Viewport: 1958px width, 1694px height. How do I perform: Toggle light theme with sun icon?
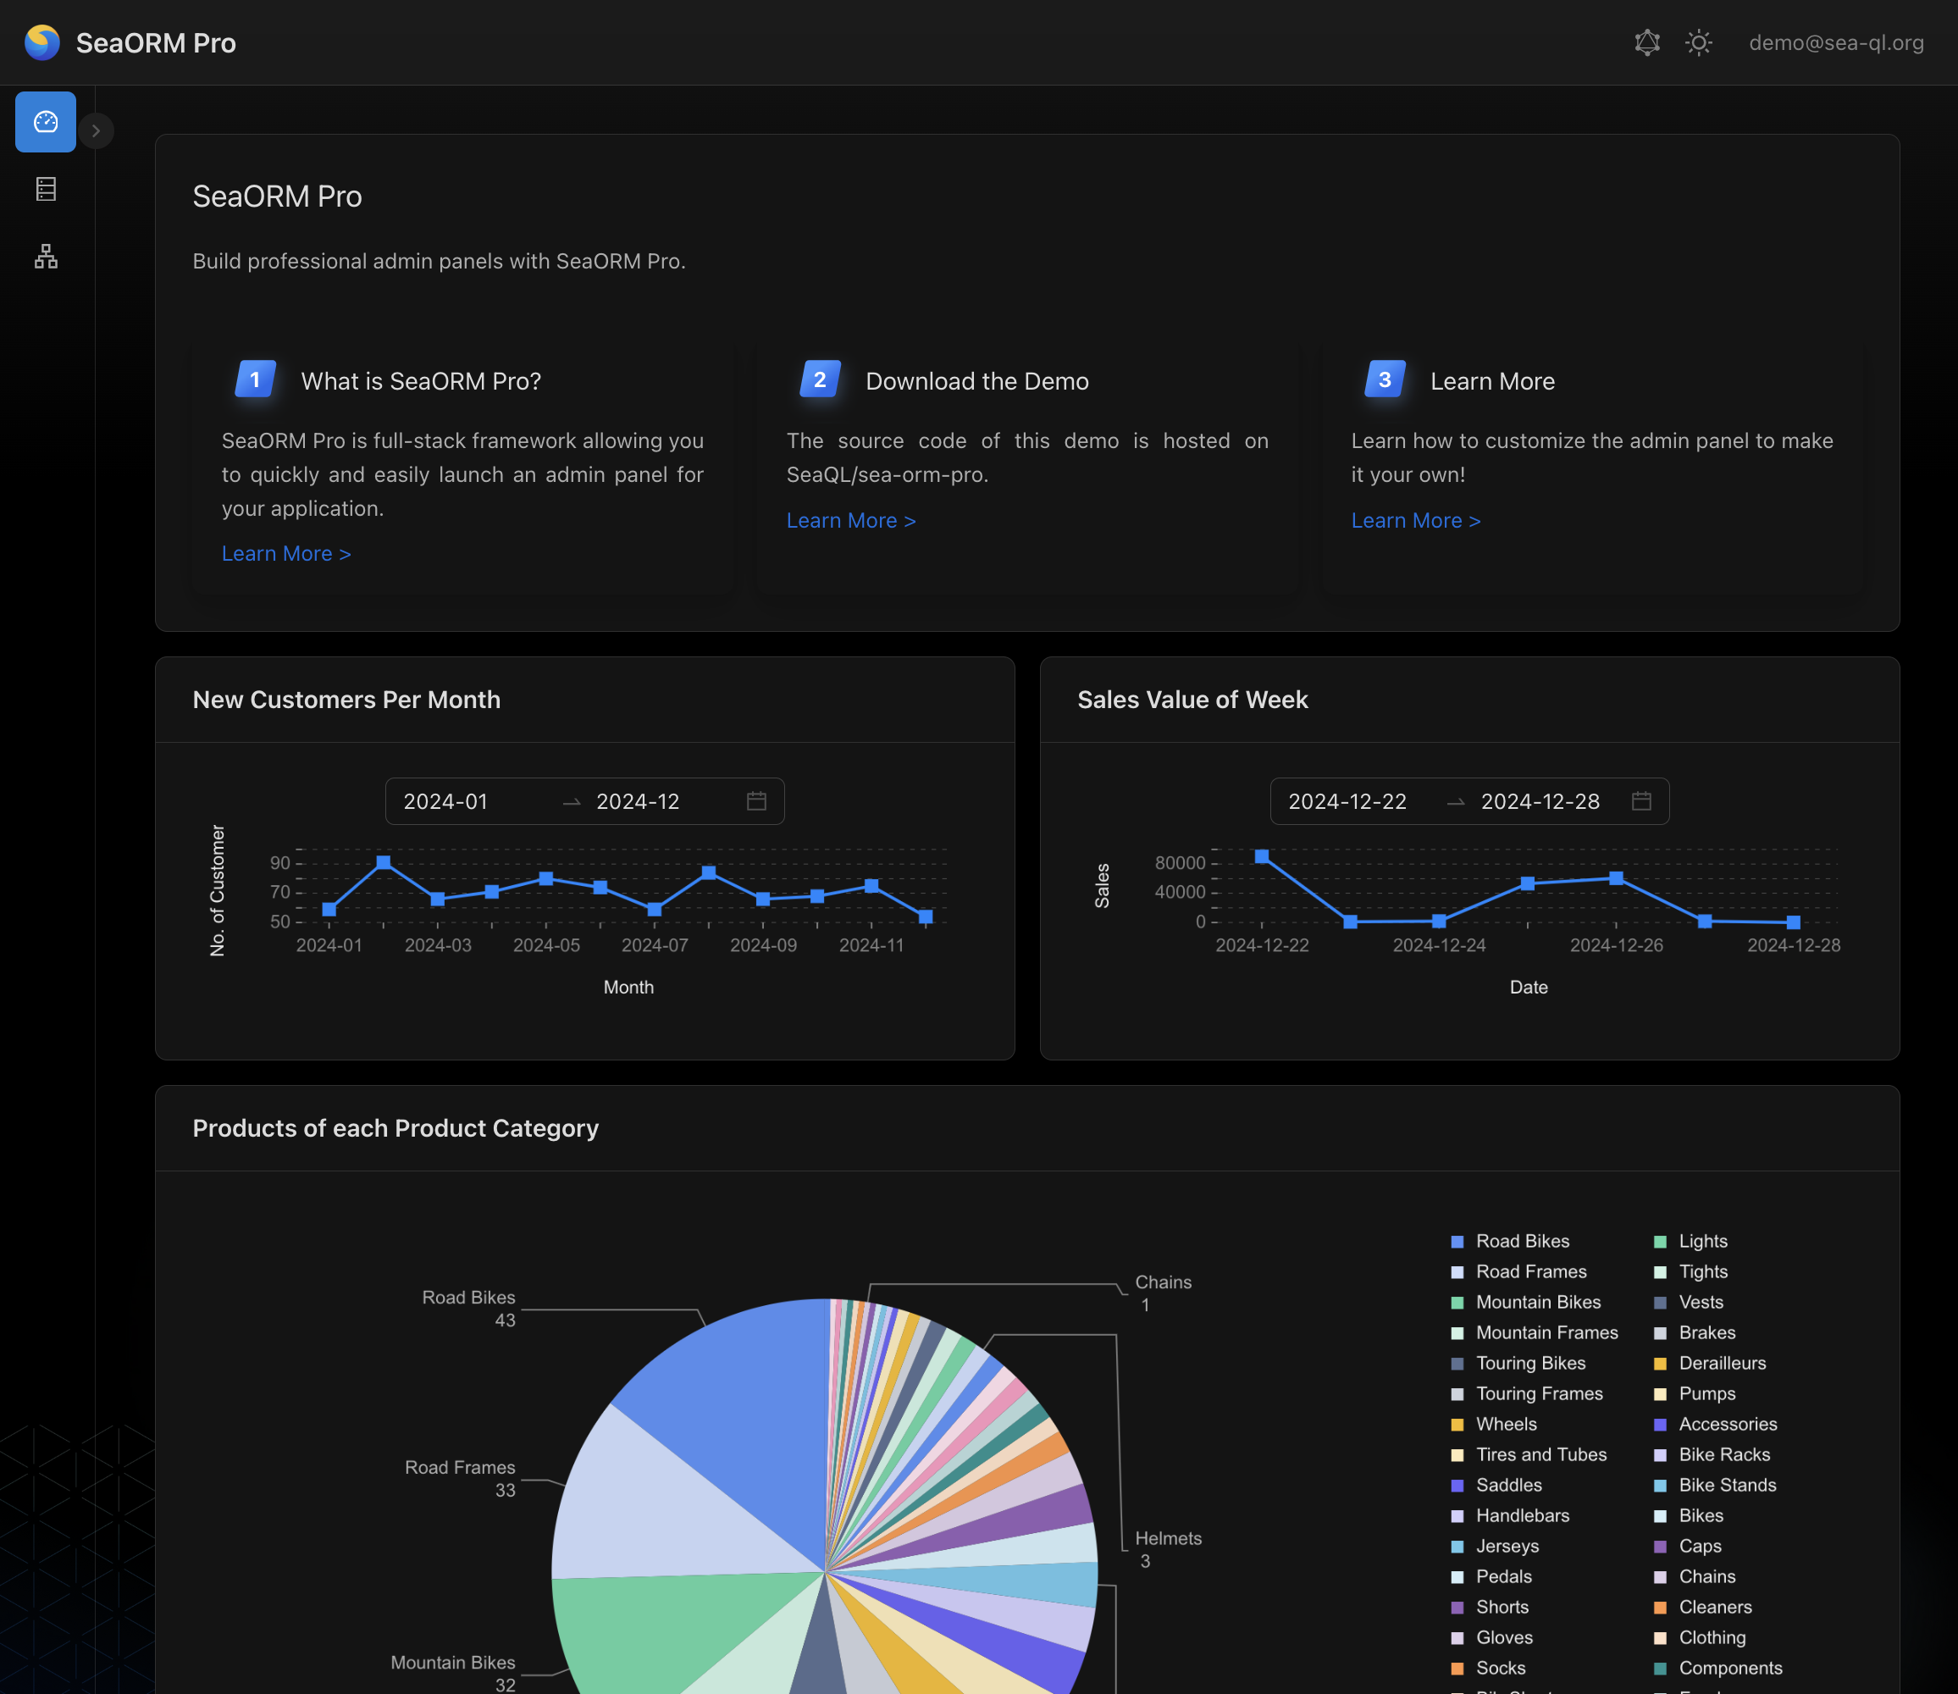pos(1698,42)
